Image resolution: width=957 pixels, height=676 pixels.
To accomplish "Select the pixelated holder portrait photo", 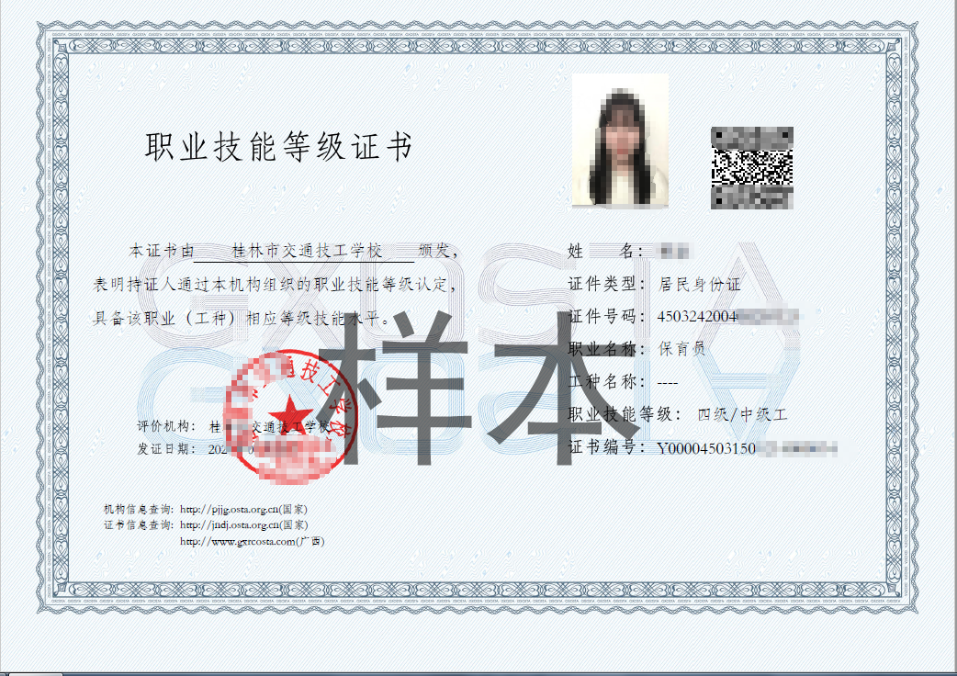I will (620, 141).
